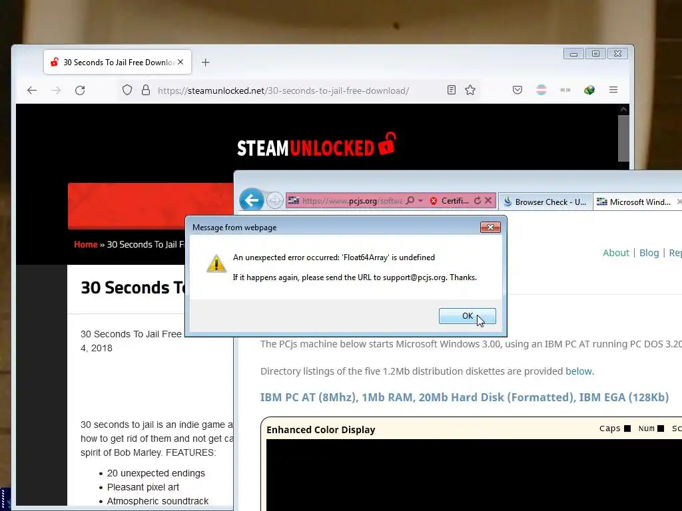The height and width of the screenshot is (511, 682).
Task: Open the About link on PCjs page
Action: (616, 253)
